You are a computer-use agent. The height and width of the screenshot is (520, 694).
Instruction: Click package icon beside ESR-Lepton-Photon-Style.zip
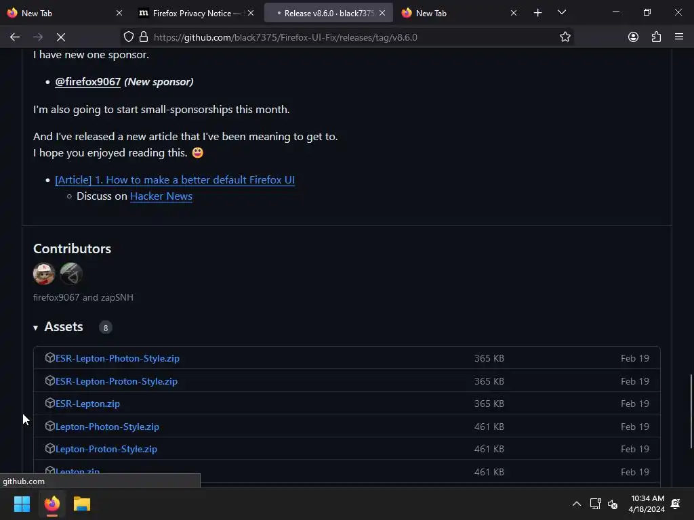pos(49,357)
